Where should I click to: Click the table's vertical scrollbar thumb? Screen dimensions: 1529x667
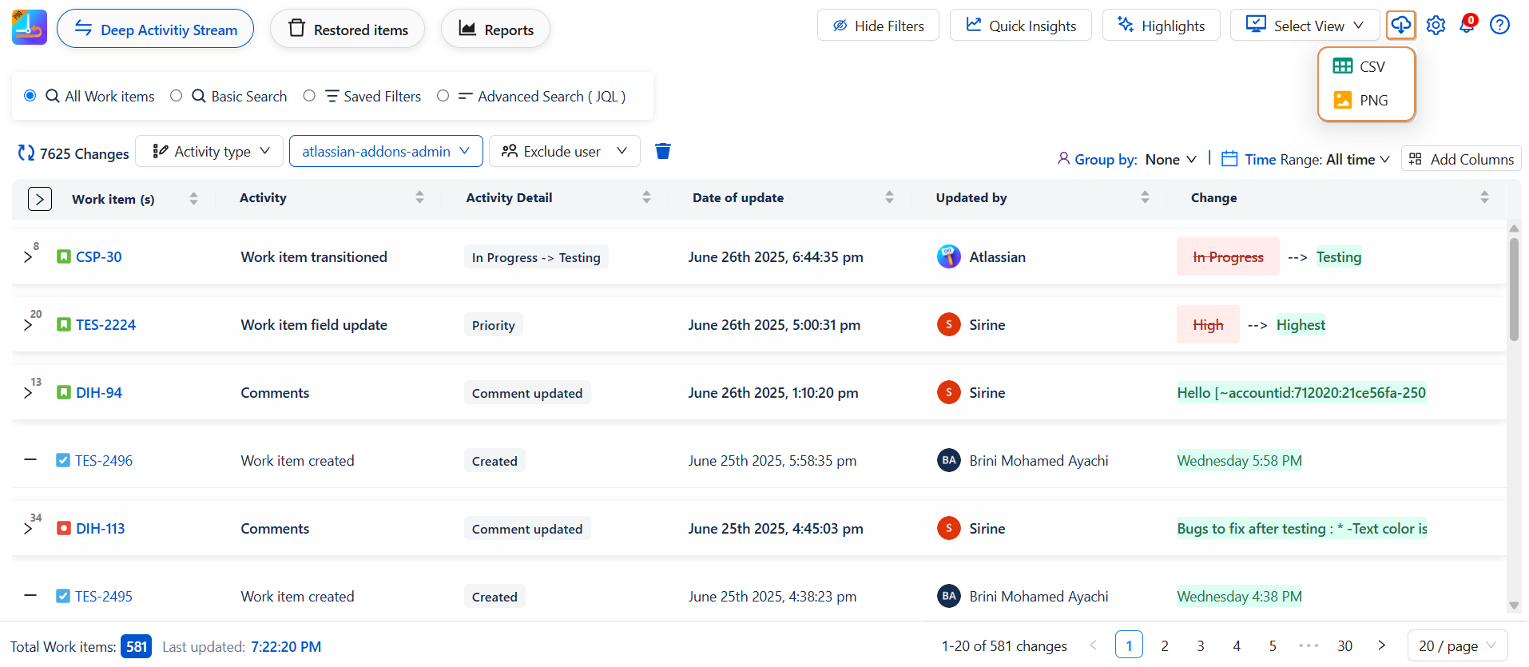[x=1513, y=289]
